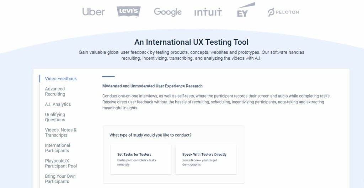This screenshot has height=188, width=364.
Task: Select the Video Feedback tab
Action: pos(61,79)
